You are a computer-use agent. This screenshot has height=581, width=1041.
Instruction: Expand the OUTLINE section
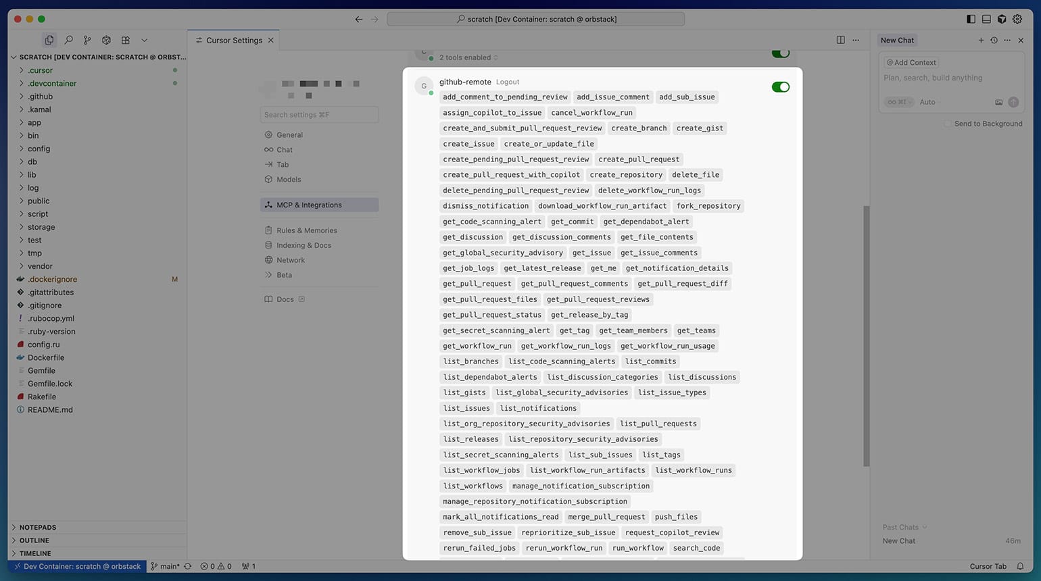click(x=34, y=540)
